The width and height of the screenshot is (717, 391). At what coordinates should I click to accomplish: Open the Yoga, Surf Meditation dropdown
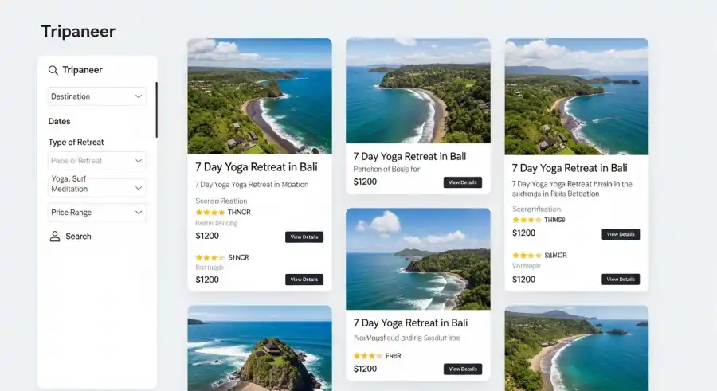(96, 188)
